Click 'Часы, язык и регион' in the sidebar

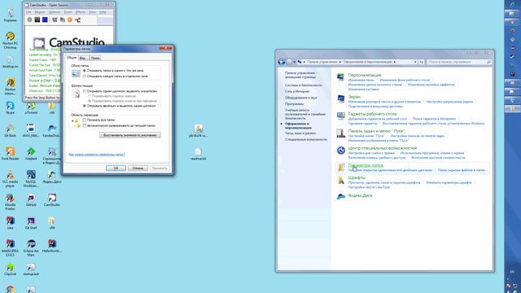coord(300,133)
